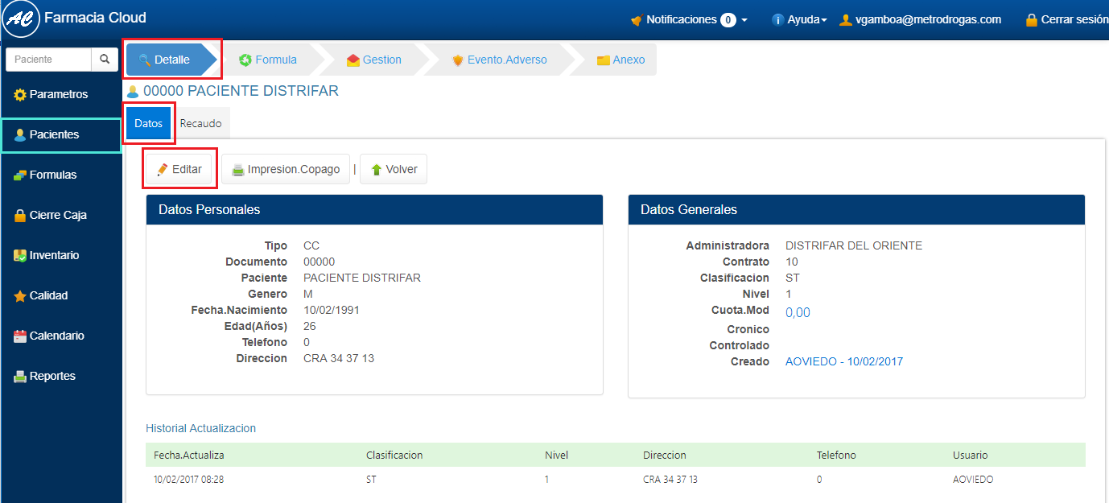Open the Evento.Adverso step tab

click(x=499, y=60)
